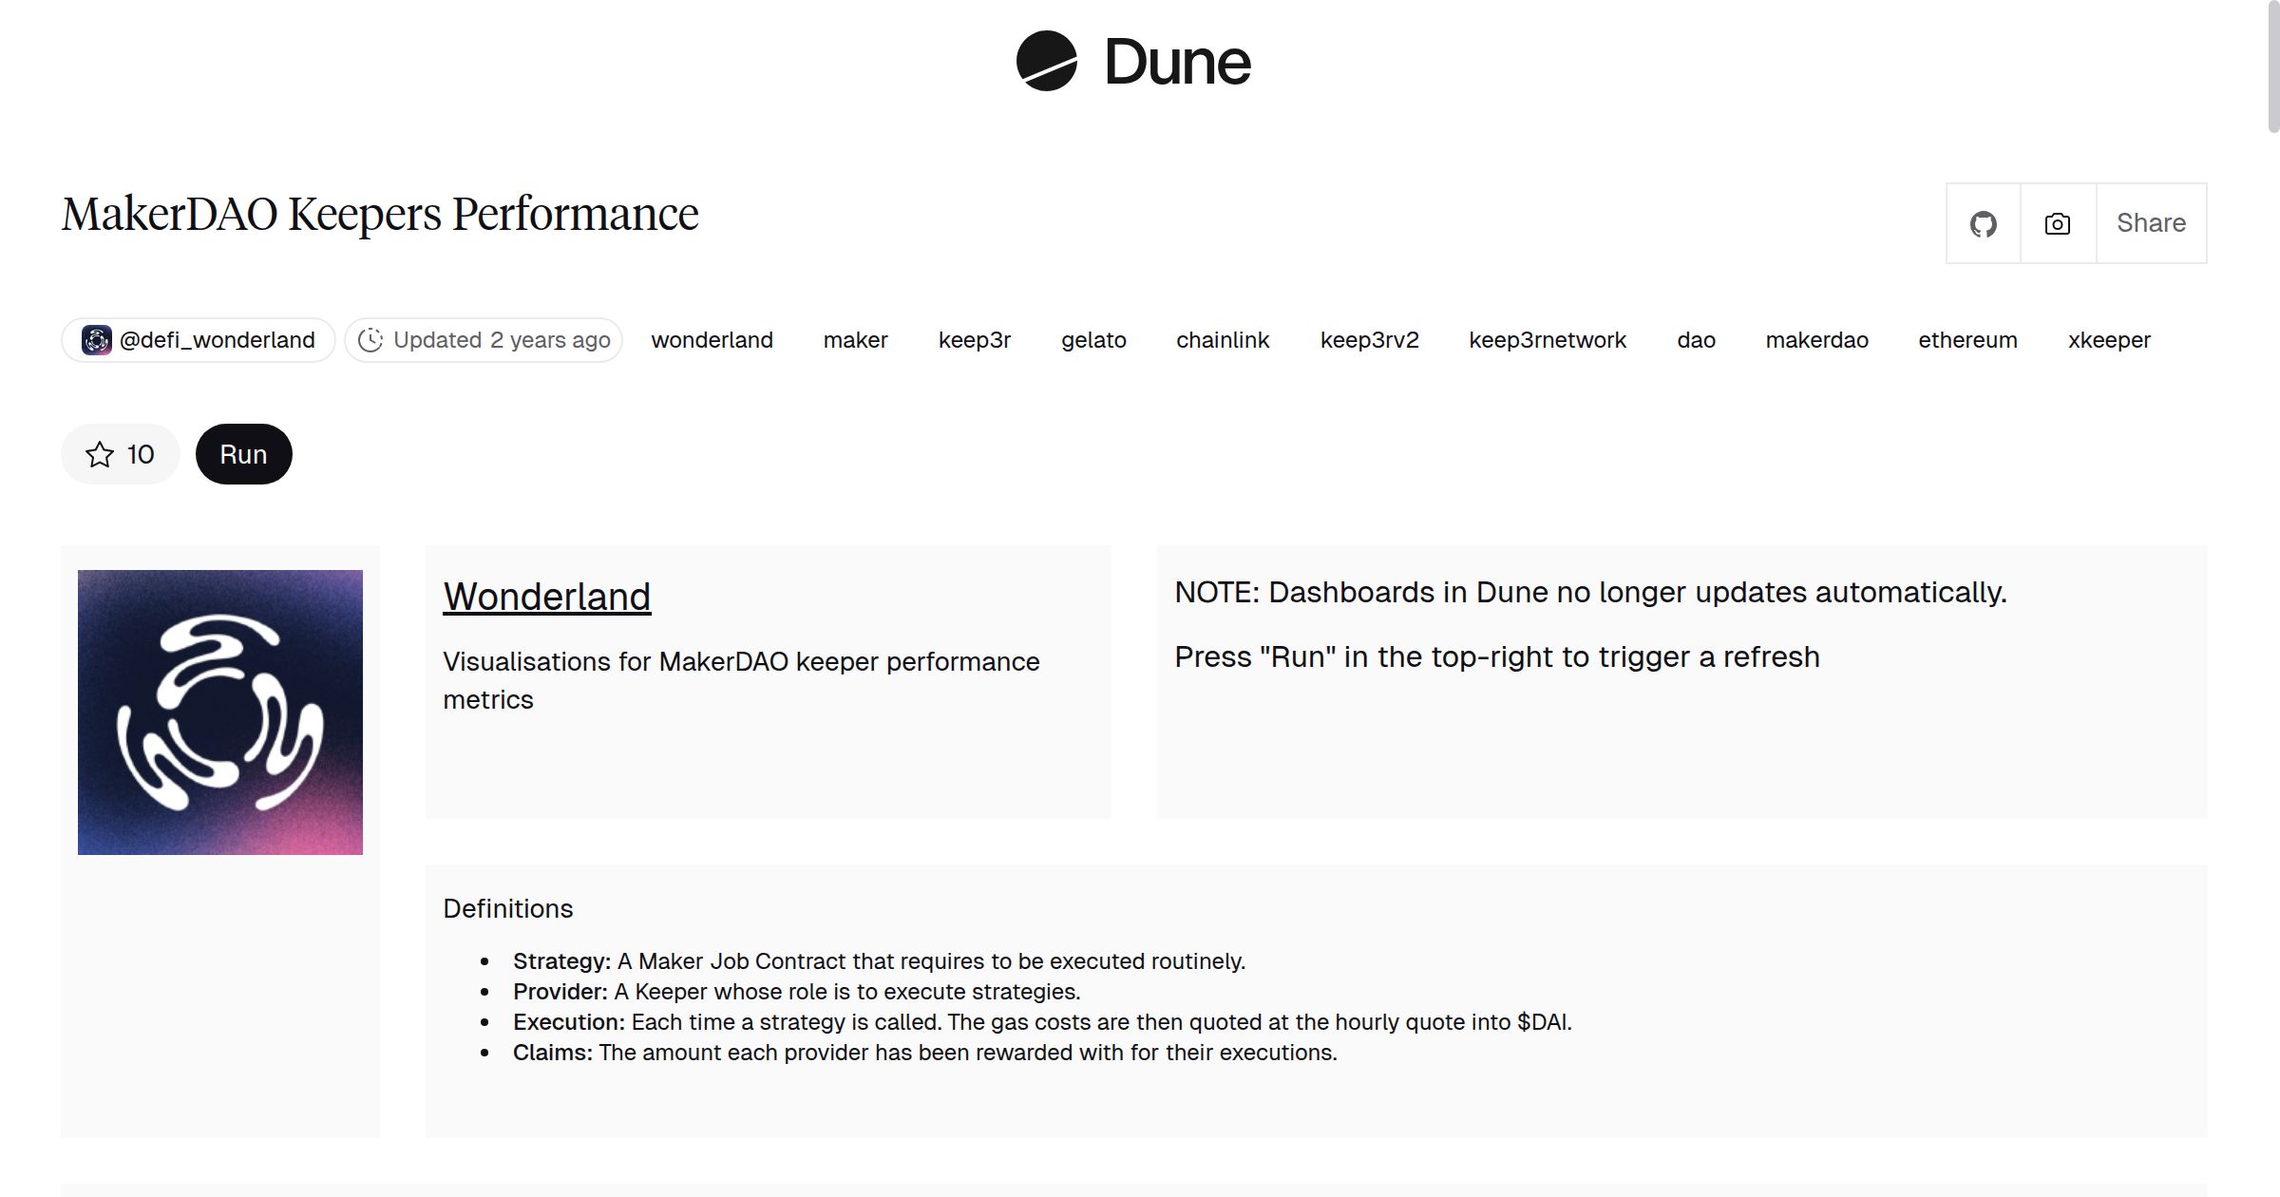Click the gelato tag
This screenshot has width=2280, height=1197.
[1093, 339]
